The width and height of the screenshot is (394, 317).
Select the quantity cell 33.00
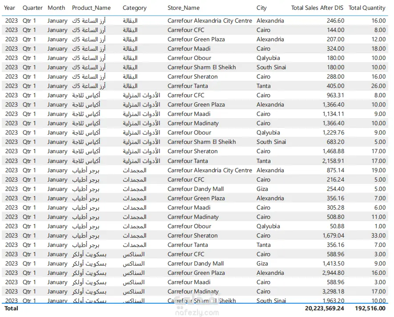[378, 235]
